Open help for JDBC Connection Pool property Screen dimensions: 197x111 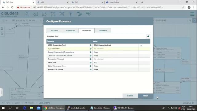coord(90,45)
